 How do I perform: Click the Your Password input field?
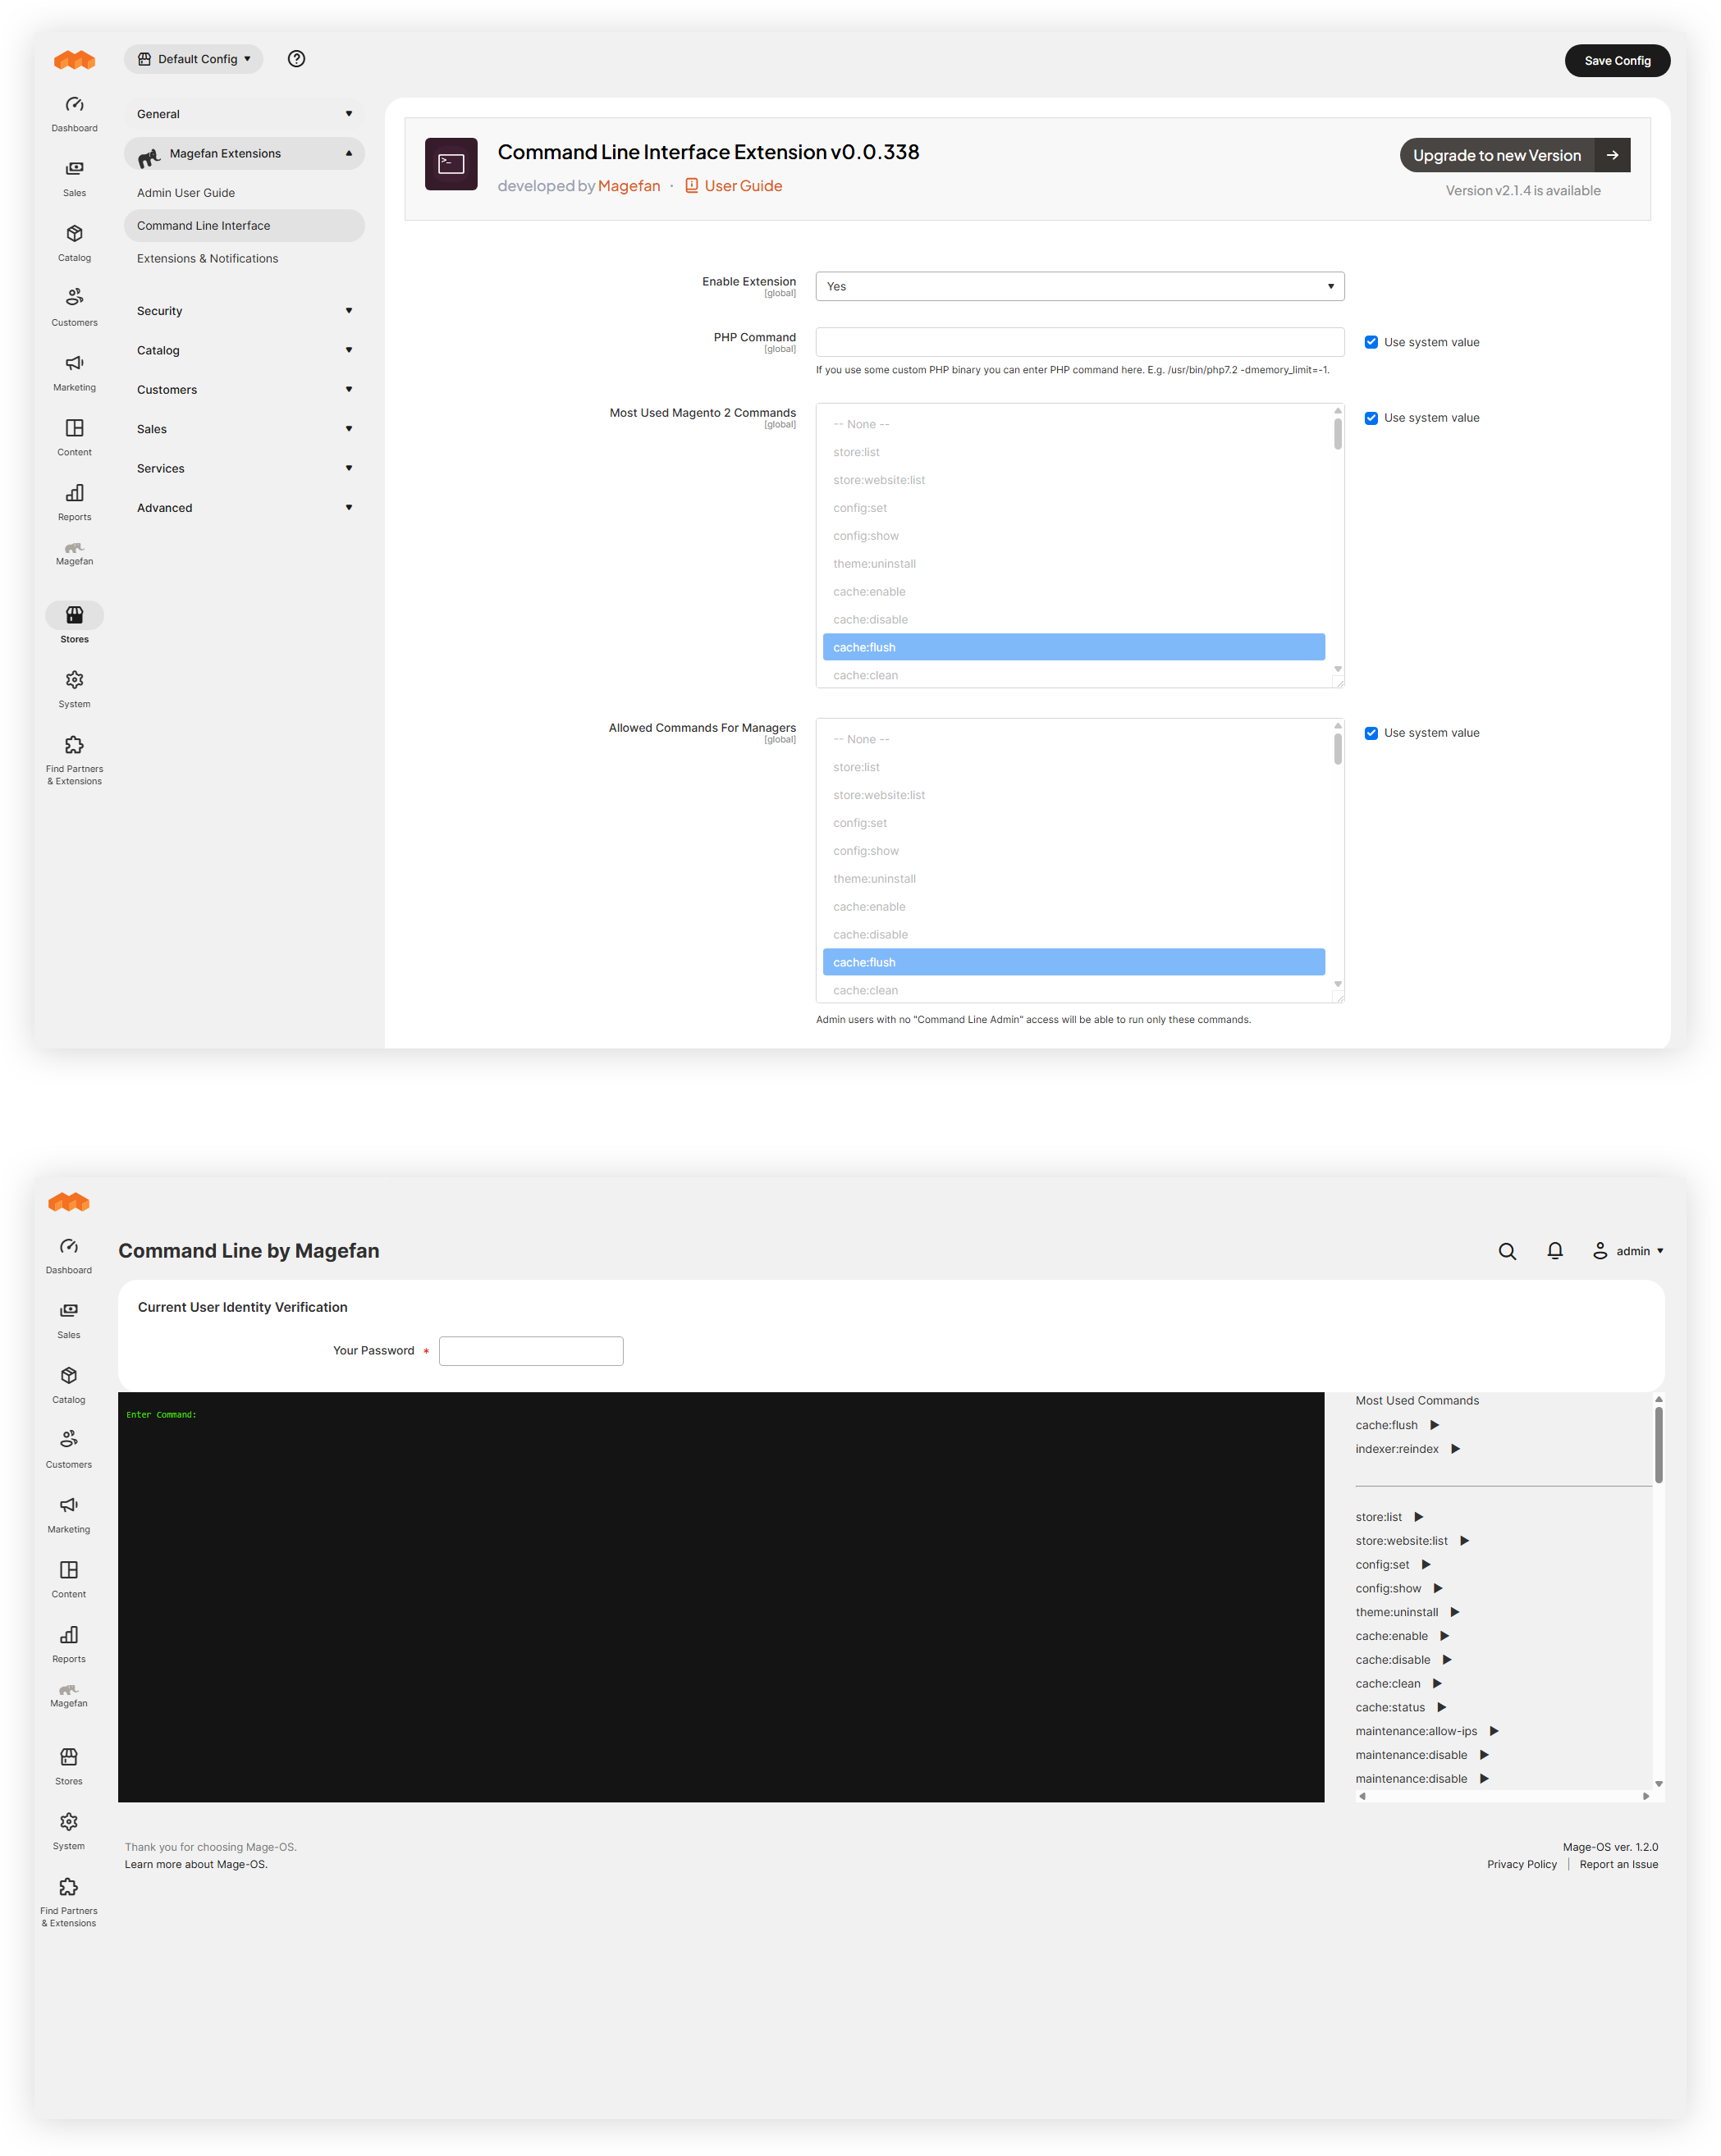[x=530, y=1351]
